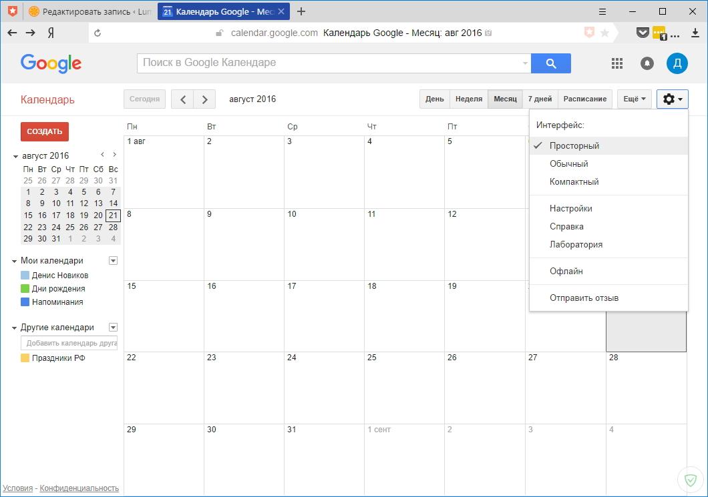The height and width of the screenshot is (497, 708).
Task: Click mini calendar next month arrow
Action: coord(115,155)
